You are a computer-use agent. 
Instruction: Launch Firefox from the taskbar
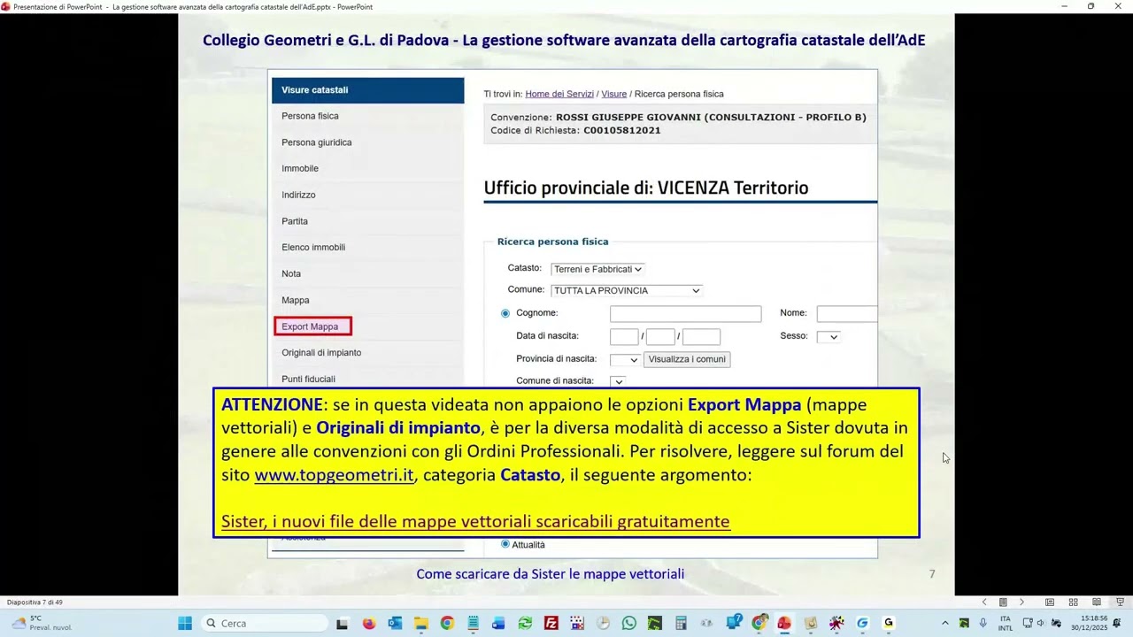[369, 623]
